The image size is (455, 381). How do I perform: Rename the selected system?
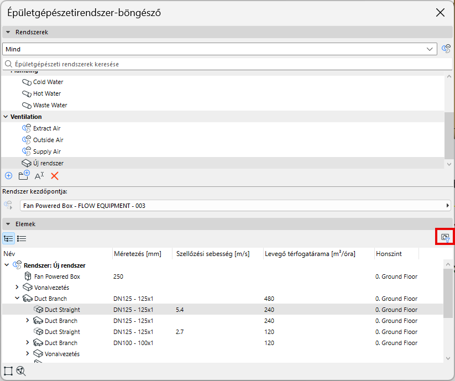39,176
